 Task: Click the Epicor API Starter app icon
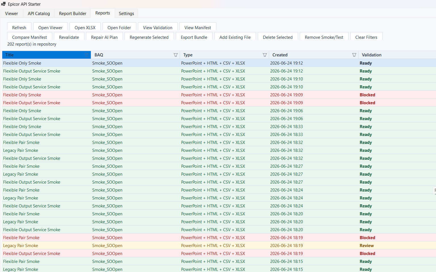3,4
